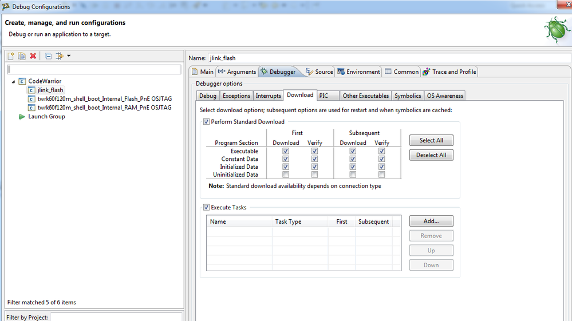Check Uninitialized Data Subsequent Verify checkbox
The width and height of the screenshot is (572, 321).
381,175
